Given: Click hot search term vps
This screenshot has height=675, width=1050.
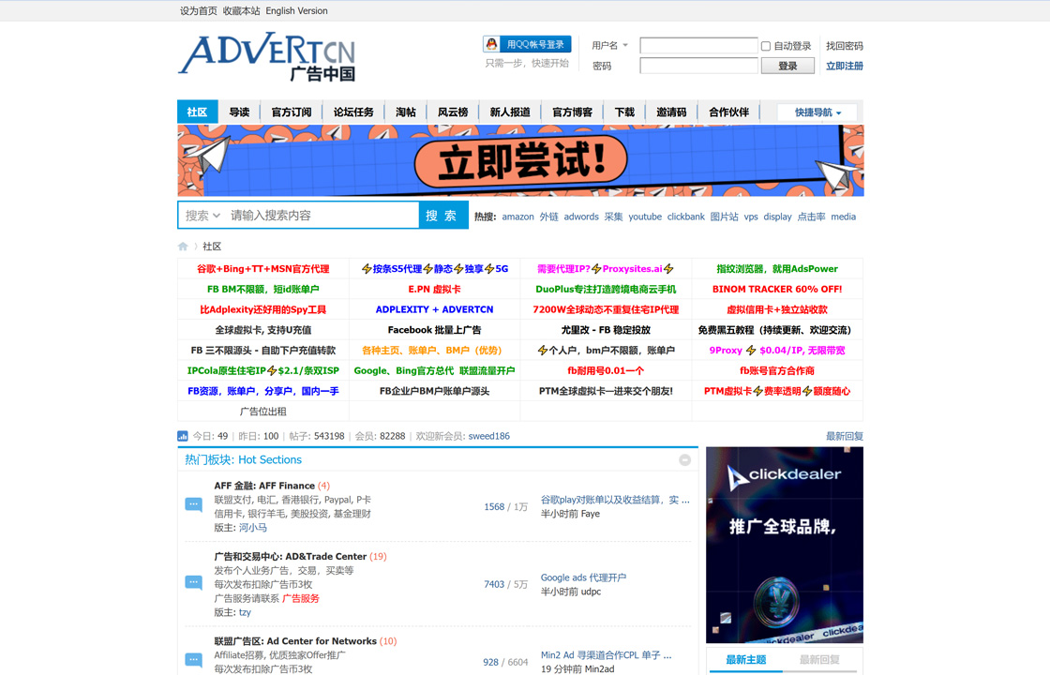Looking at the screenshot, I should point(751,217).
